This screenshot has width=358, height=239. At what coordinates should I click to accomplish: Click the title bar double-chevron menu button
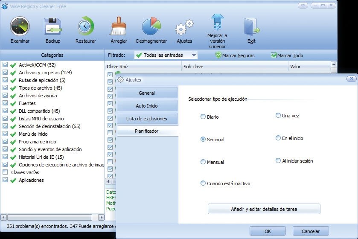(303, 5)
